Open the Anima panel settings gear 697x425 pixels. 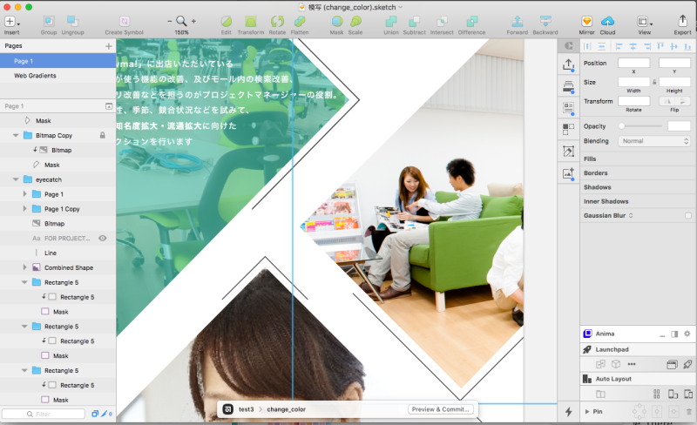tap(687, 334)
